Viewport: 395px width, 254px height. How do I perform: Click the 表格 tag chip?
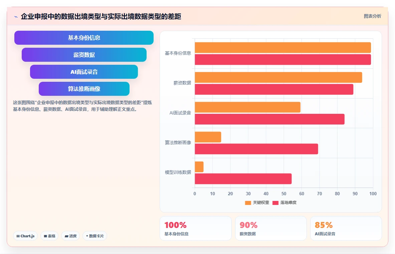click(49, 236)
